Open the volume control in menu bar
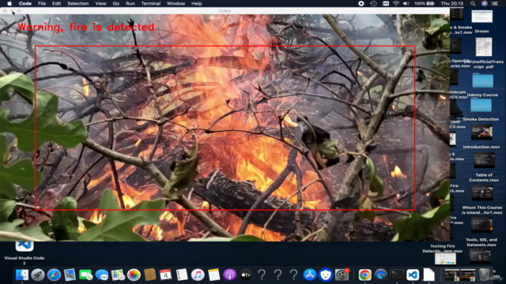 [x=406, y=3]
